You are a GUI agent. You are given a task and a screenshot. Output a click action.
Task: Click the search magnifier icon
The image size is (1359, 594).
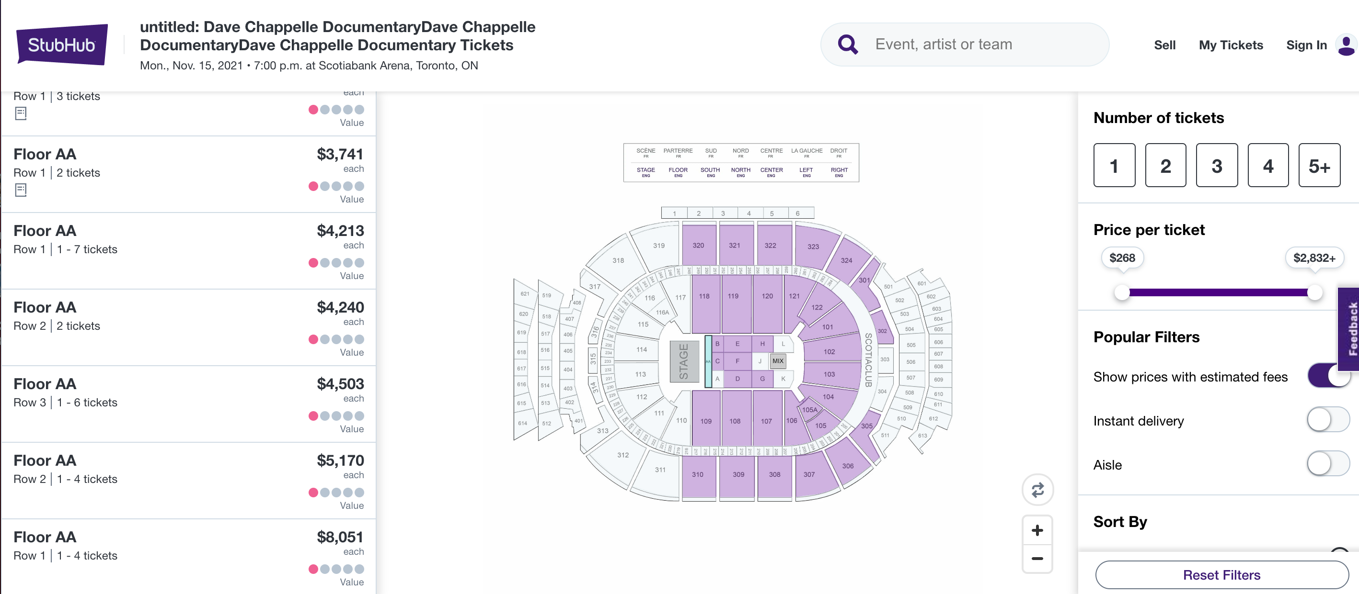point(847,45)
